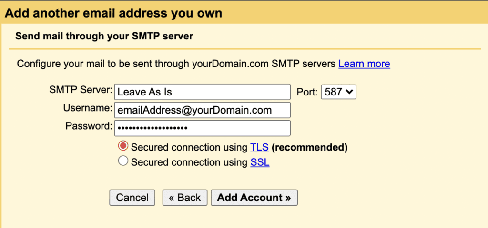Click the "Port:" label
The image size is (488, 228).
click(307, 92)
